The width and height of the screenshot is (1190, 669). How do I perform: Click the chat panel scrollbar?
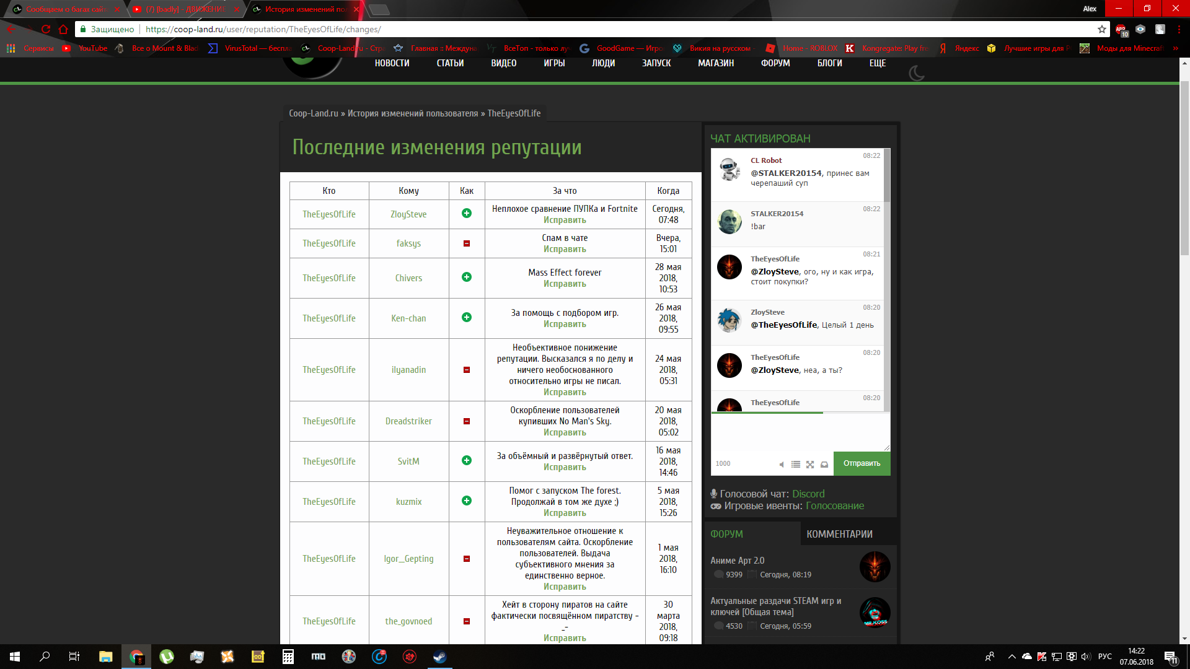pyautogui.click(x=887, y=279)
